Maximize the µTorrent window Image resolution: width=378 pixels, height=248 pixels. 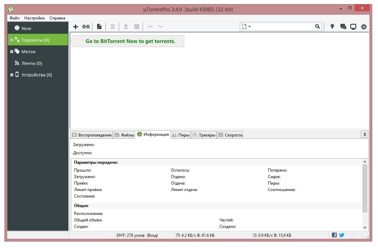350,8
